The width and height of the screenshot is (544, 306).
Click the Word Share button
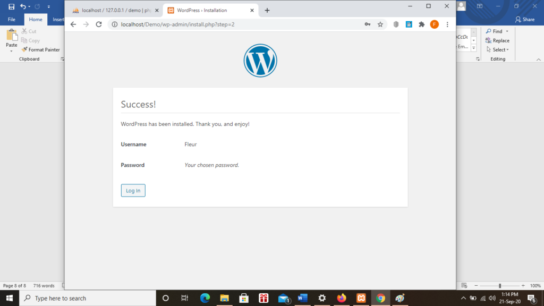524,20
